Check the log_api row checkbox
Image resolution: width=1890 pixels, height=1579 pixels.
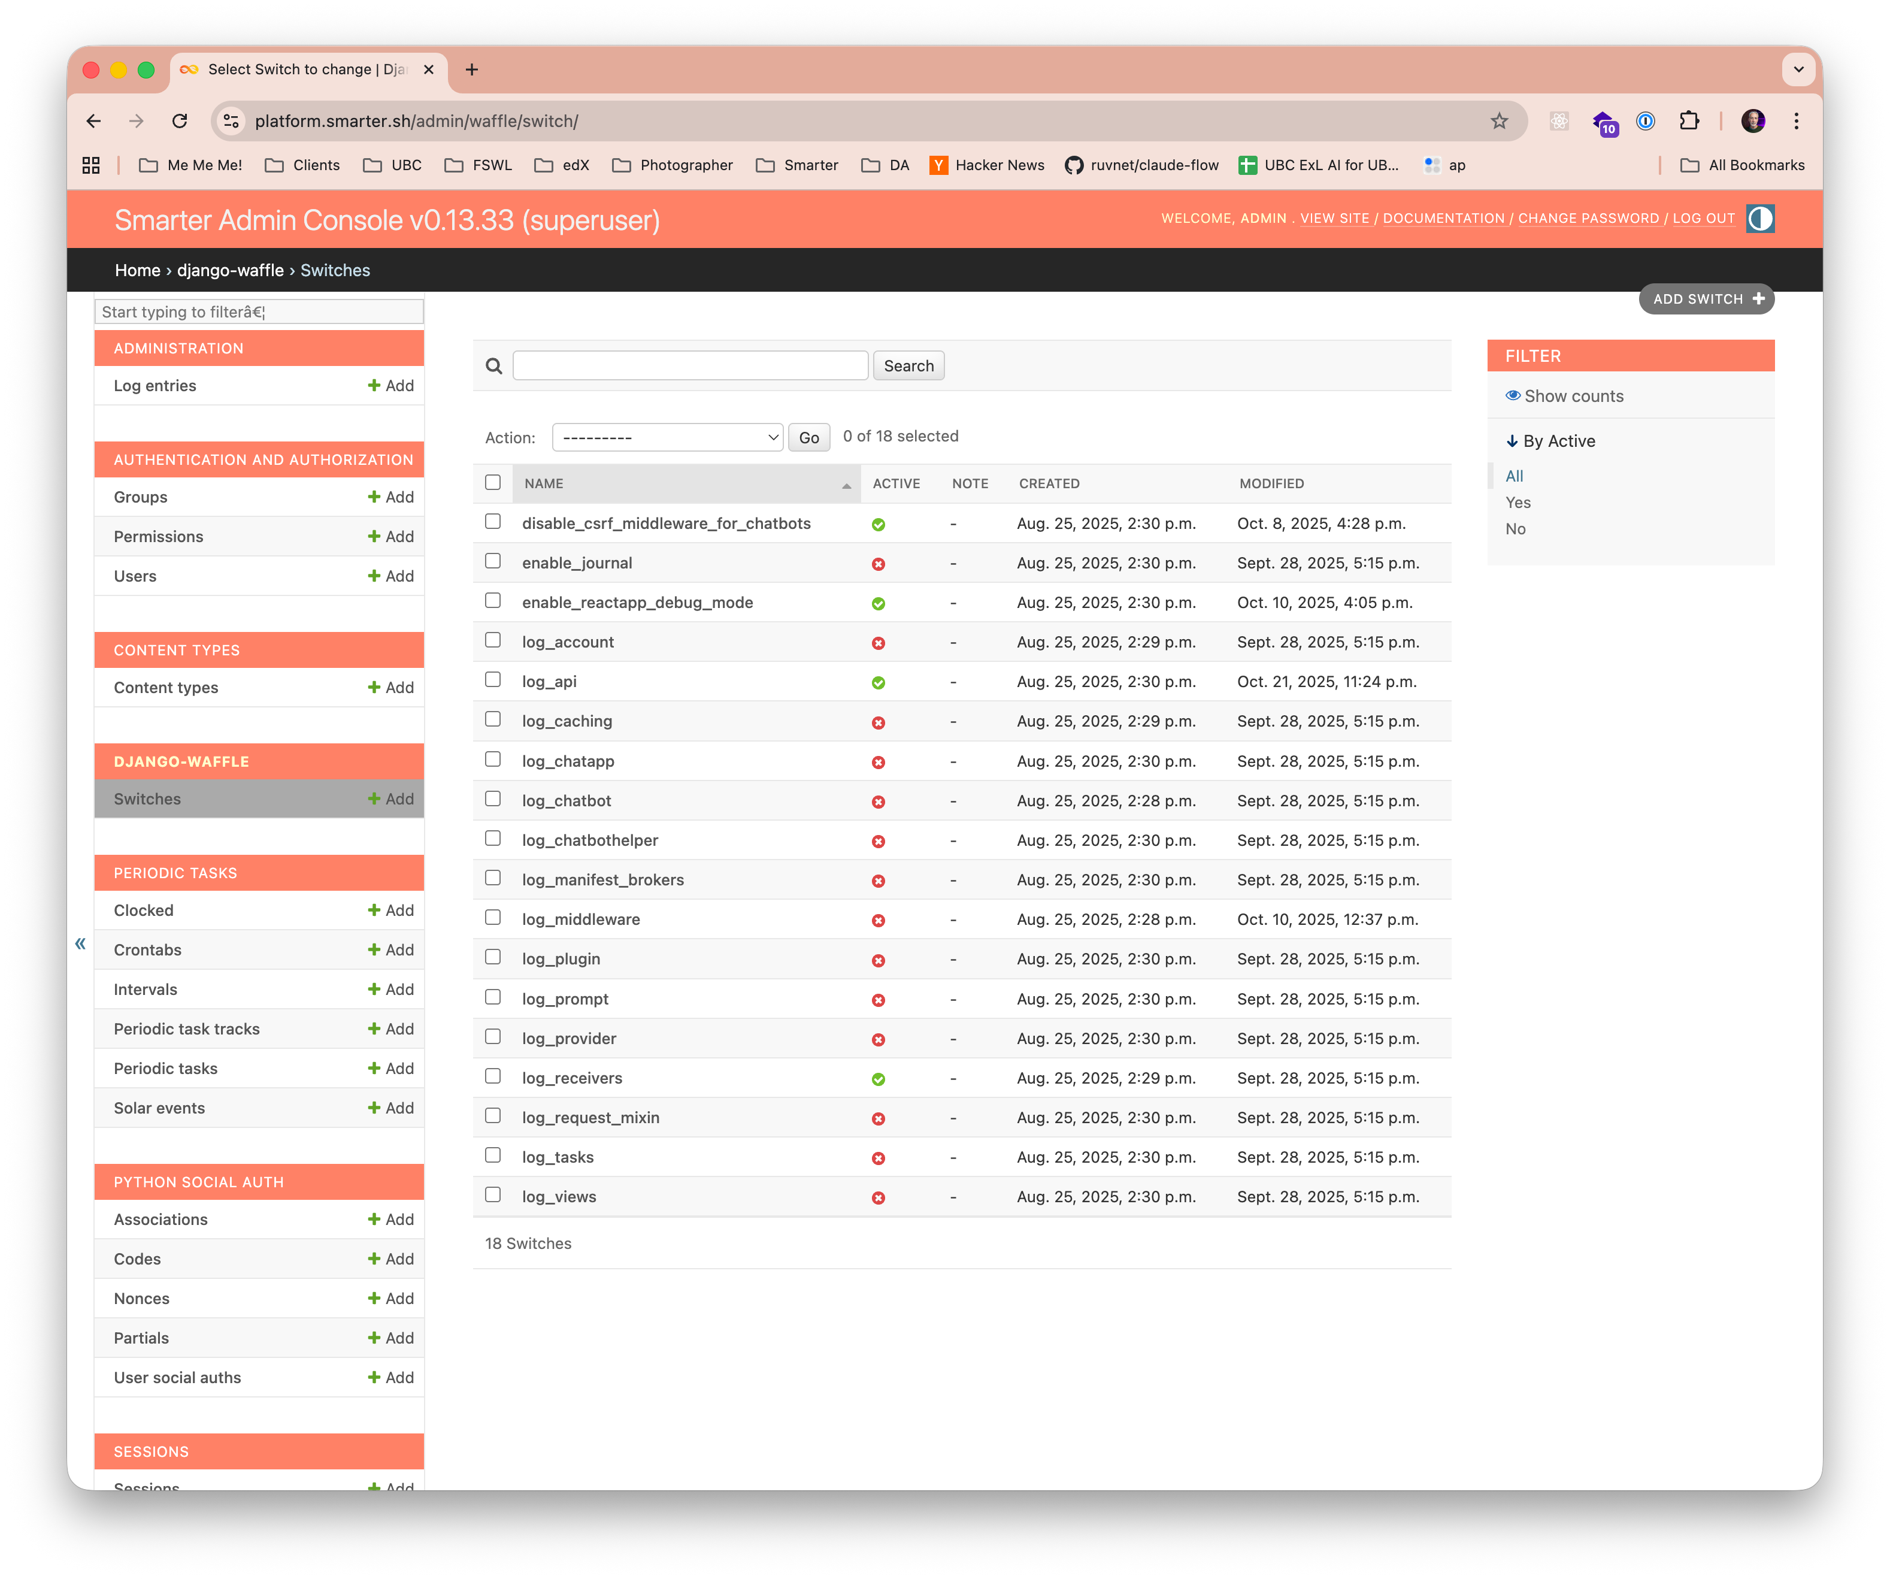492,680
